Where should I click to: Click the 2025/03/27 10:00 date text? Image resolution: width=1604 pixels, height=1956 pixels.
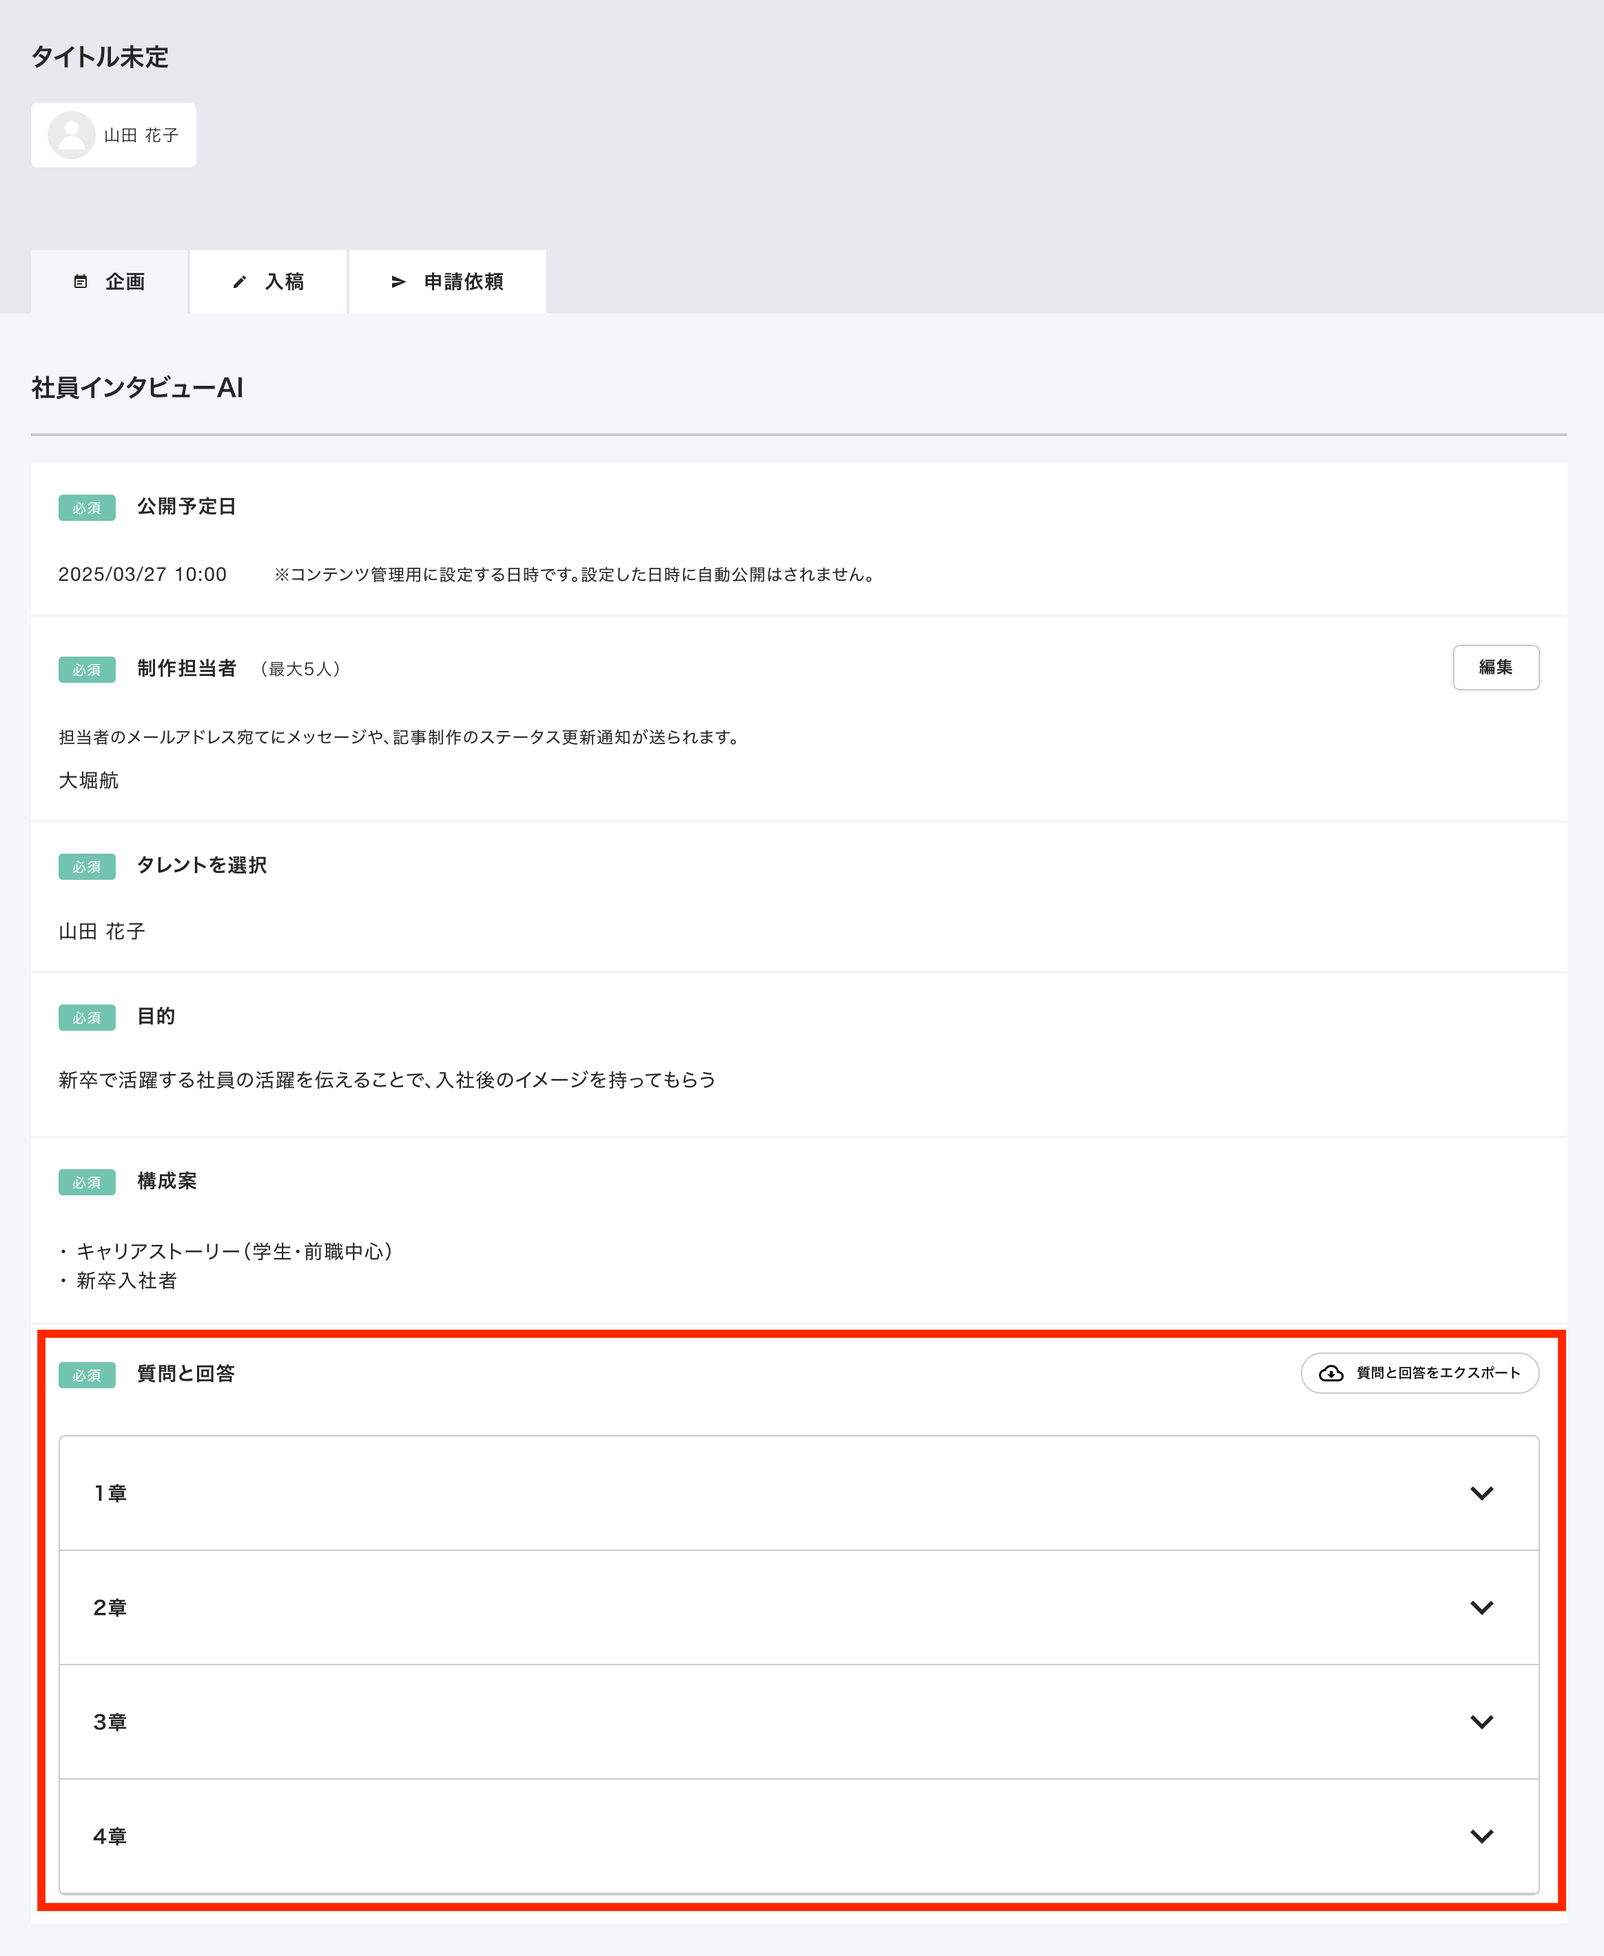coord(143,575)
